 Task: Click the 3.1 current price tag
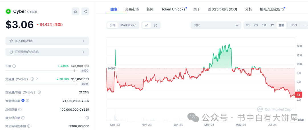coord(298,95)
